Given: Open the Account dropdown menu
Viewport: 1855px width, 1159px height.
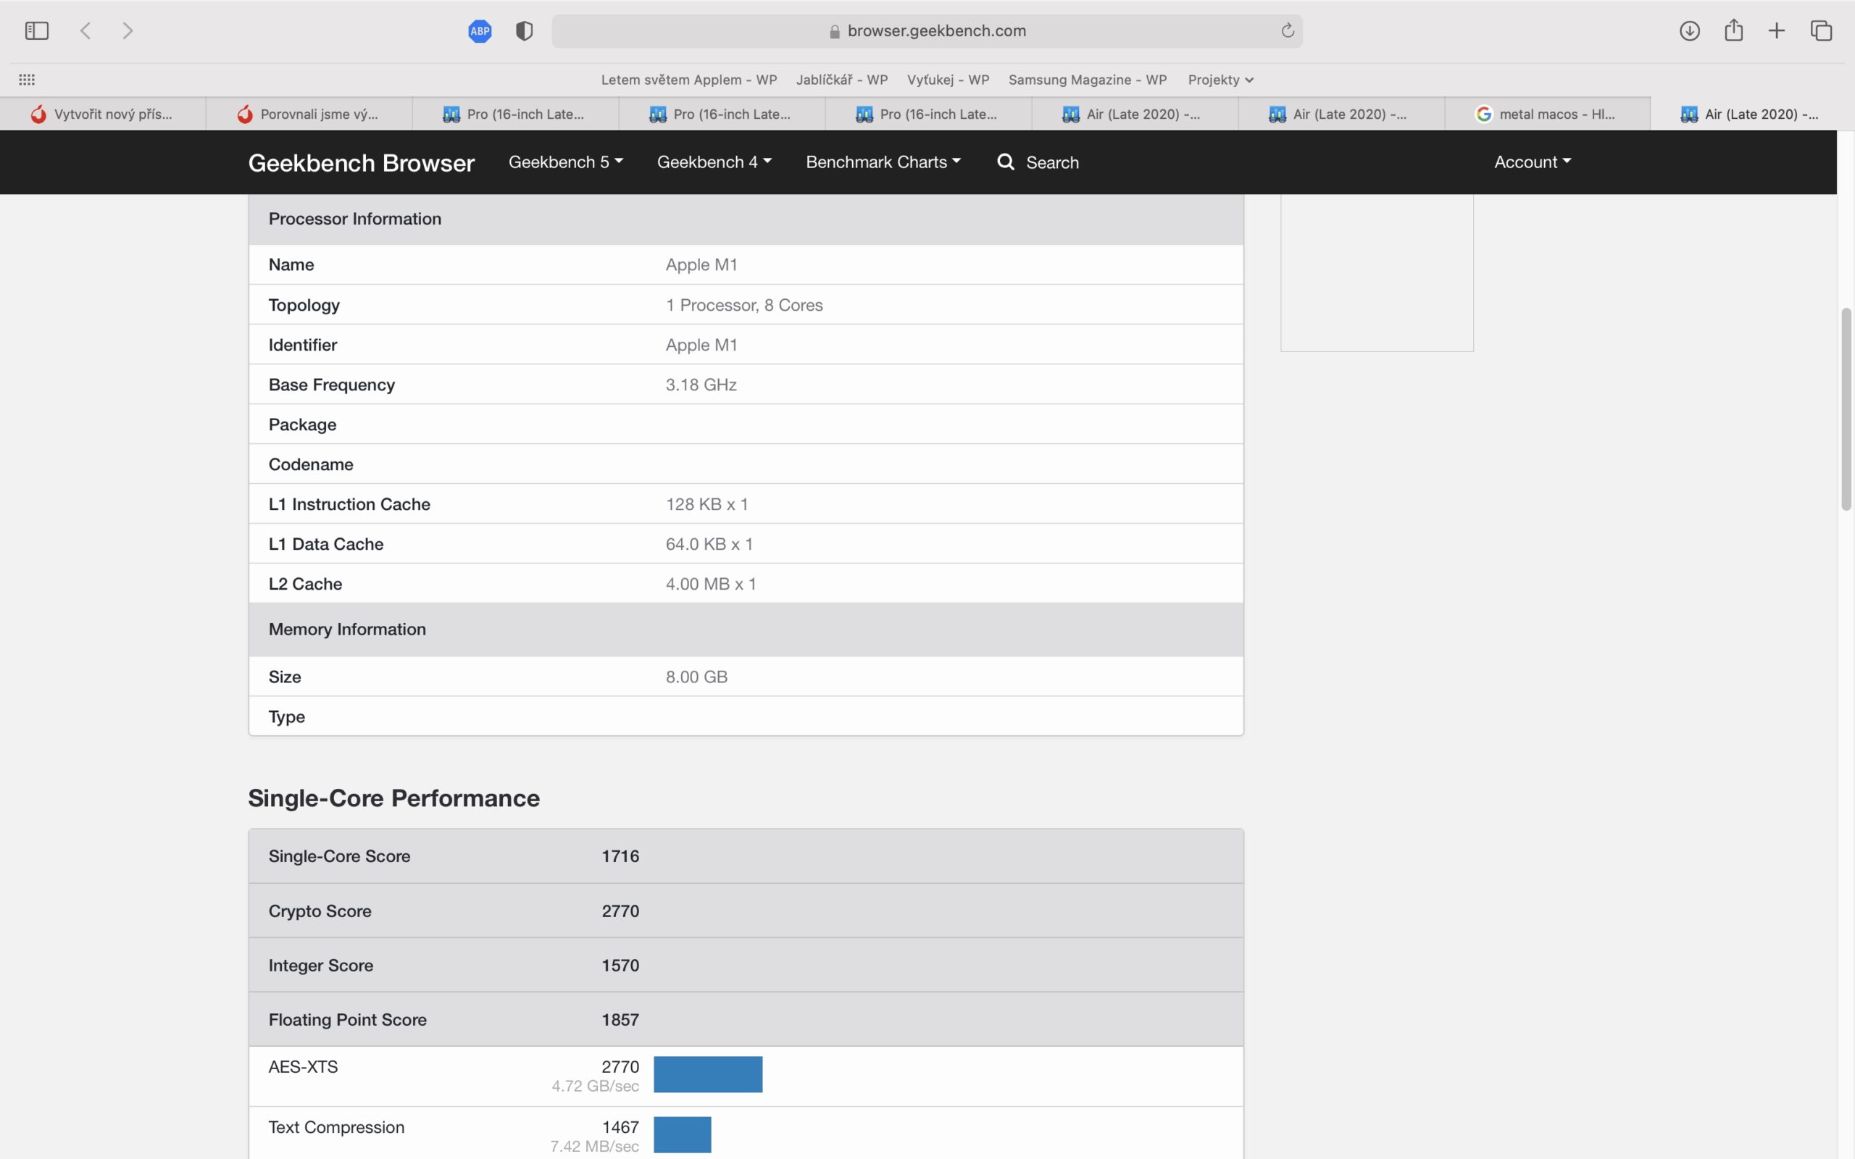Looking at the screenshot, I should click(x=1533, y=162).
